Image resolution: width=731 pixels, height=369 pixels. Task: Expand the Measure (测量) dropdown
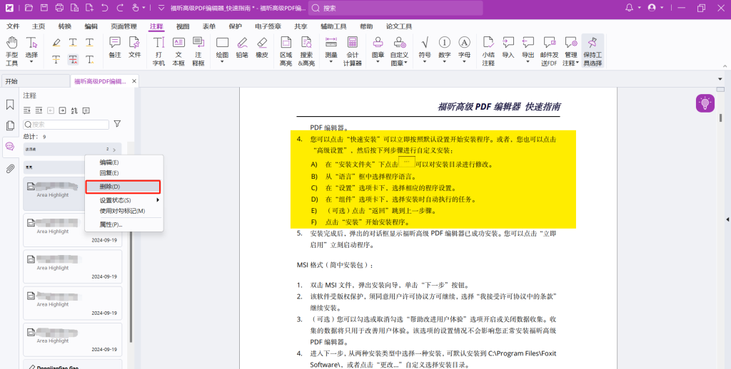tap(331, 50)
